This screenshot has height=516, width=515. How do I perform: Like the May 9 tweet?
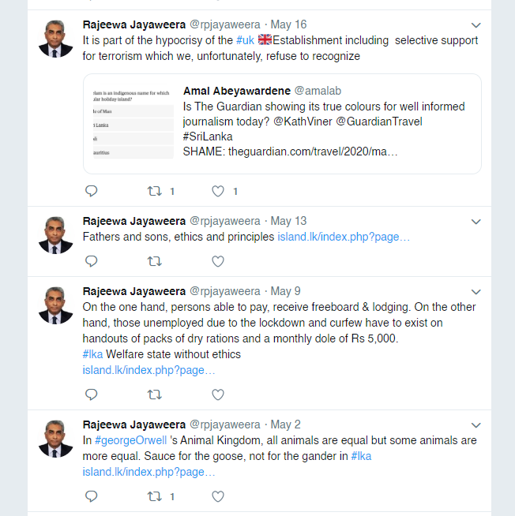[x=218, y=394]
